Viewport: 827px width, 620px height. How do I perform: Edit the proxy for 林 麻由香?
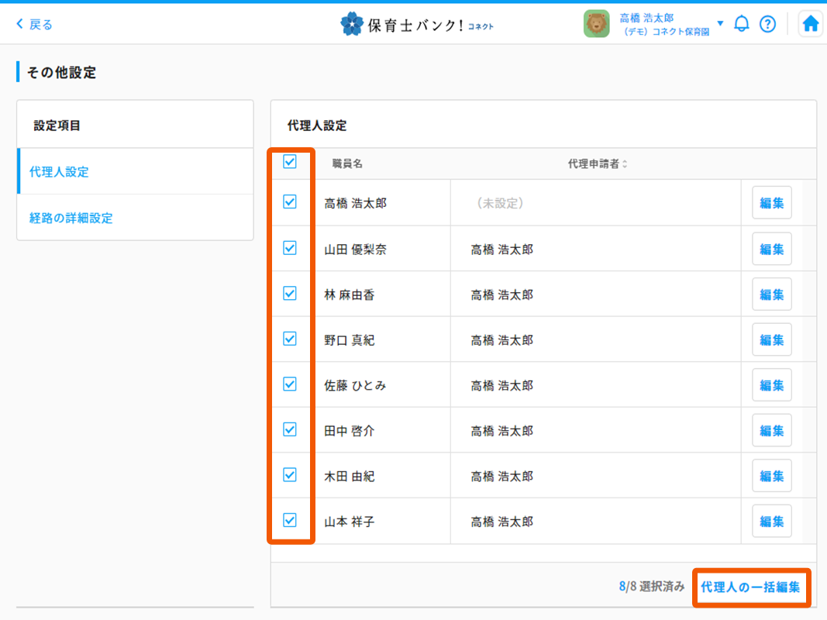pyautogui.click(x=771, y=294)
